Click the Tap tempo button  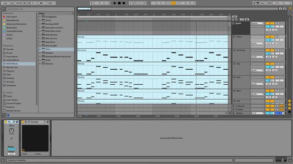point(12,3)
